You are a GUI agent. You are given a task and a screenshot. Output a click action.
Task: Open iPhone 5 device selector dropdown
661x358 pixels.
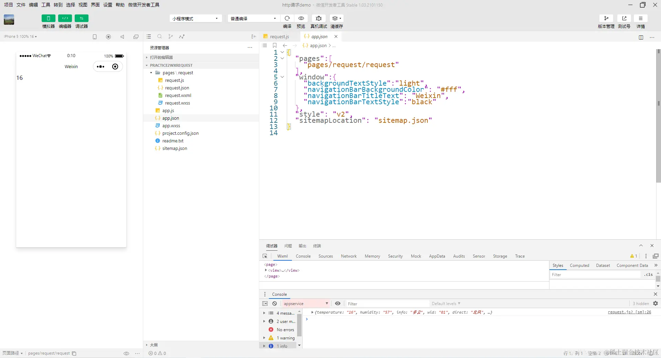click(20, 36)
